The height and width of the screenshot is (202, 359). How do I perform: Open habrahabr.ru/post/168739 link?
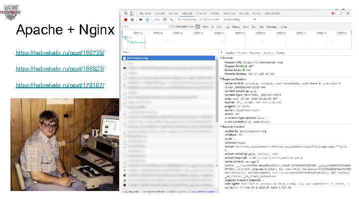(60, 53)
